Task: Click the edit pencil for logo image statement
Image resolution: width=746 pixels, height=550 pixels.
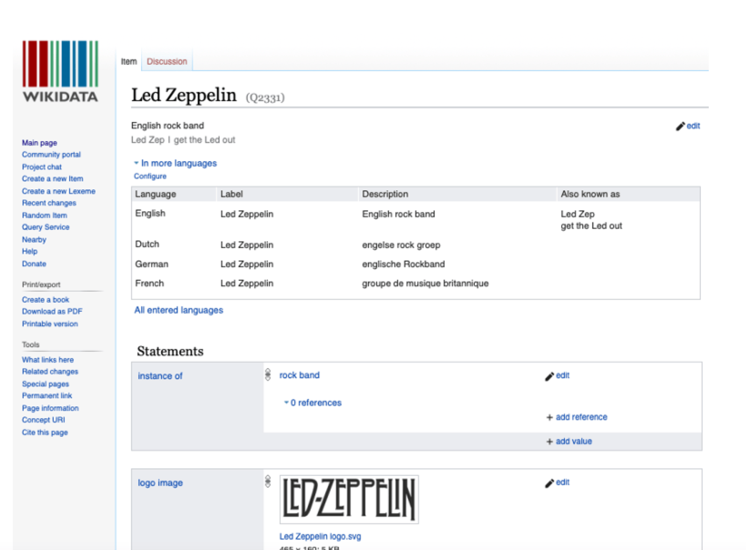Action: click(549, 483)
